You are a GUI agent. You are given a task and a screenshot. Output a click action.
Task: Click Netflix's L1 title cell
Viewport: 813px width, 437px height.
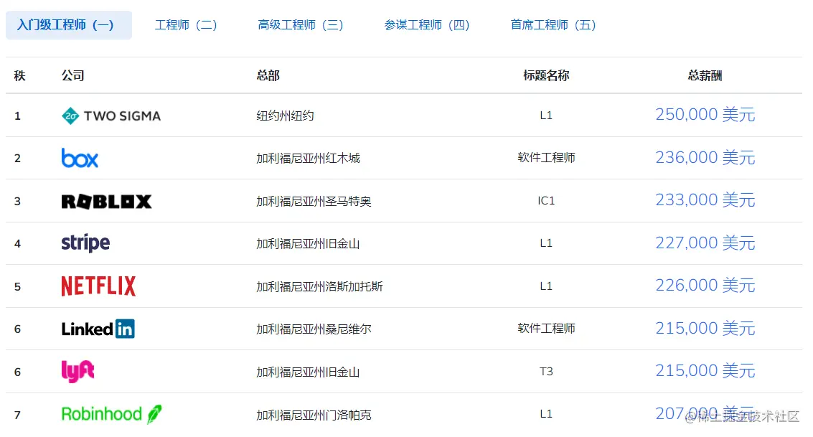point(546,286)
